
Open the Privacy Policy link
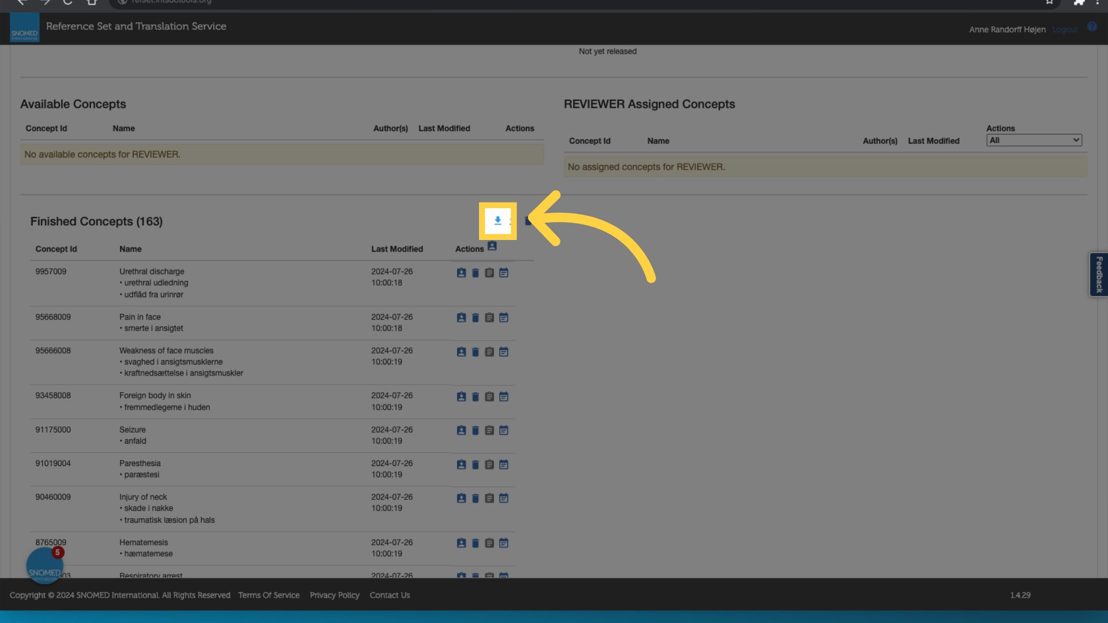(x=335, y=595)
